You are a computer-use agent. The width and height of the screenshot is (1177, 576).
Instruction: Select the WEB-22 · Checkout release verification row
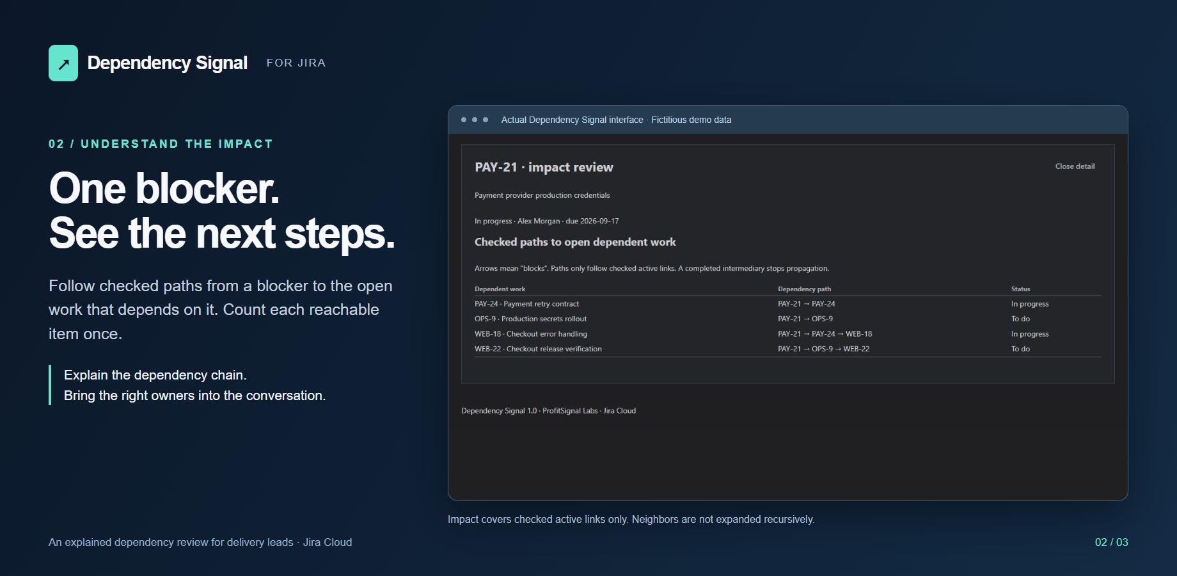787,349
